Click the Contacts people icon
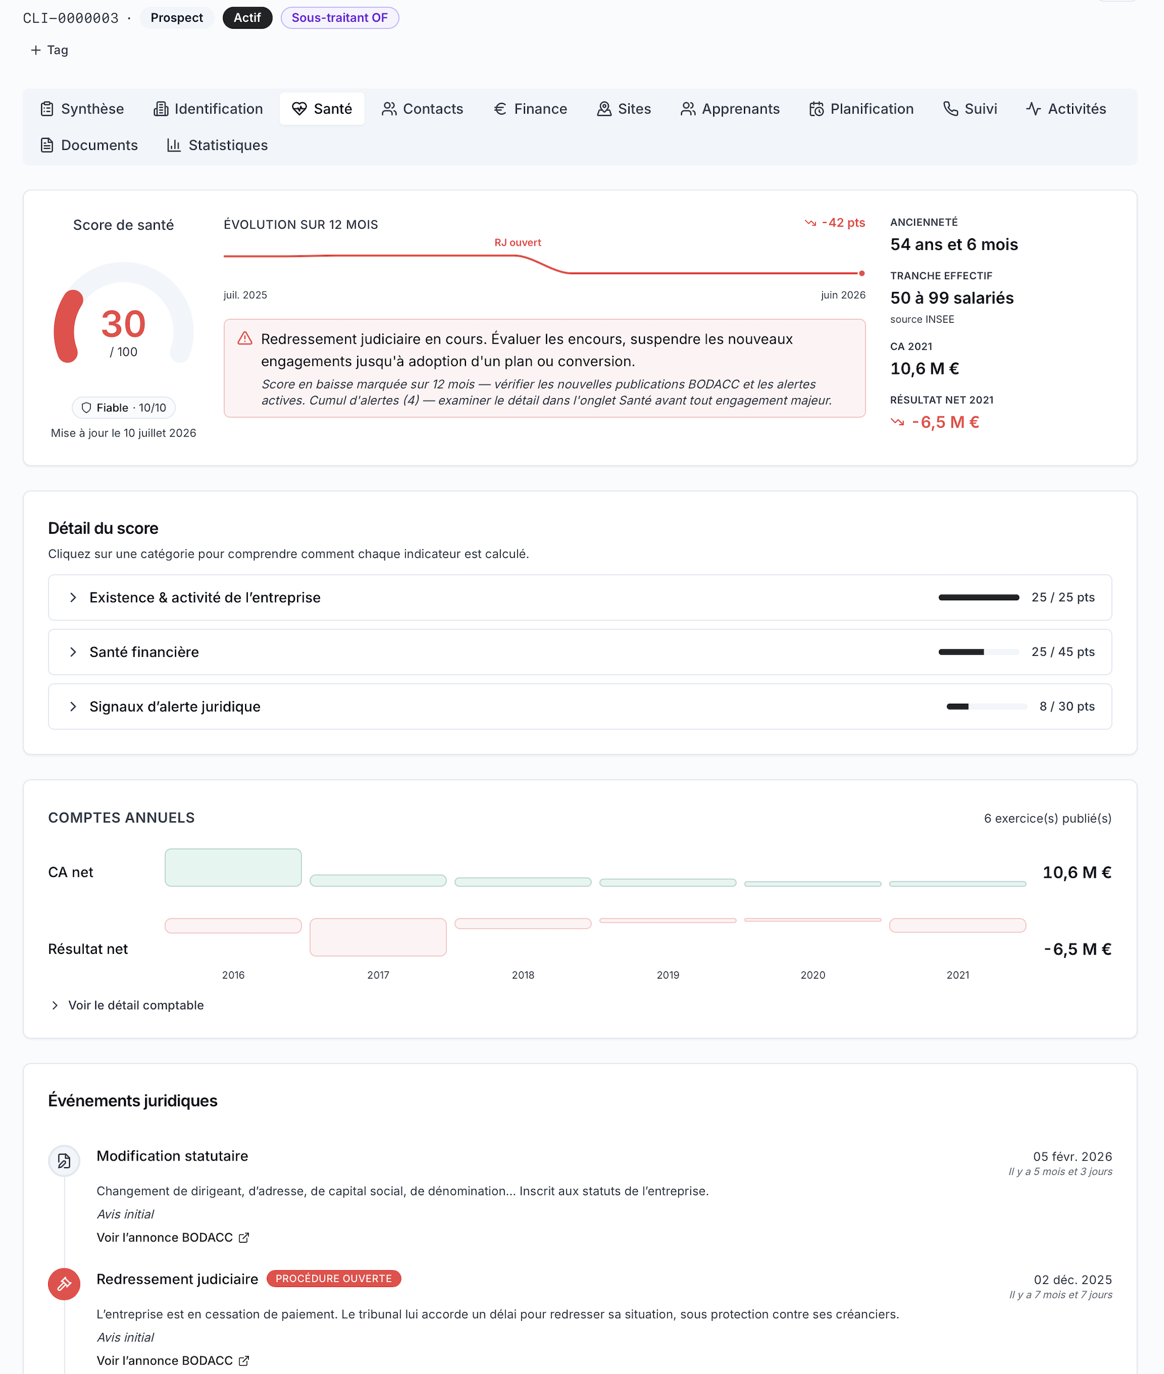This screenshot has width=1164, height=1374. [389, 109]
